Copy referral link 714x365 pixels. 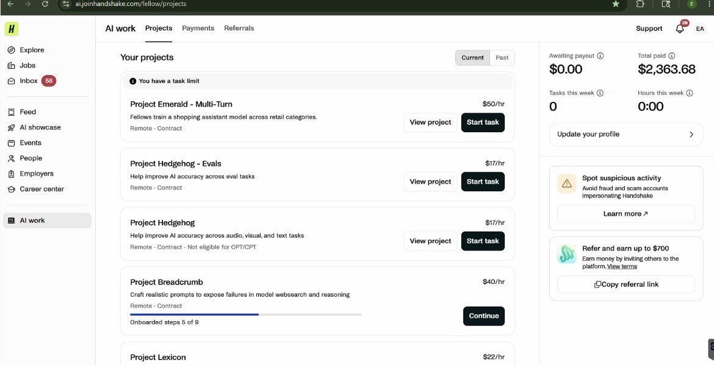tap(626, 285)
